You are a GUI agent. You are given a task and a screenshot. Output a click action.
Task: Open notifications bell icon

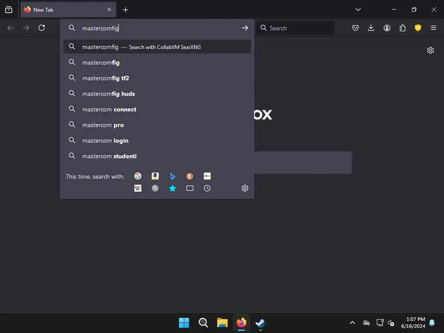[x=432, y=323]
